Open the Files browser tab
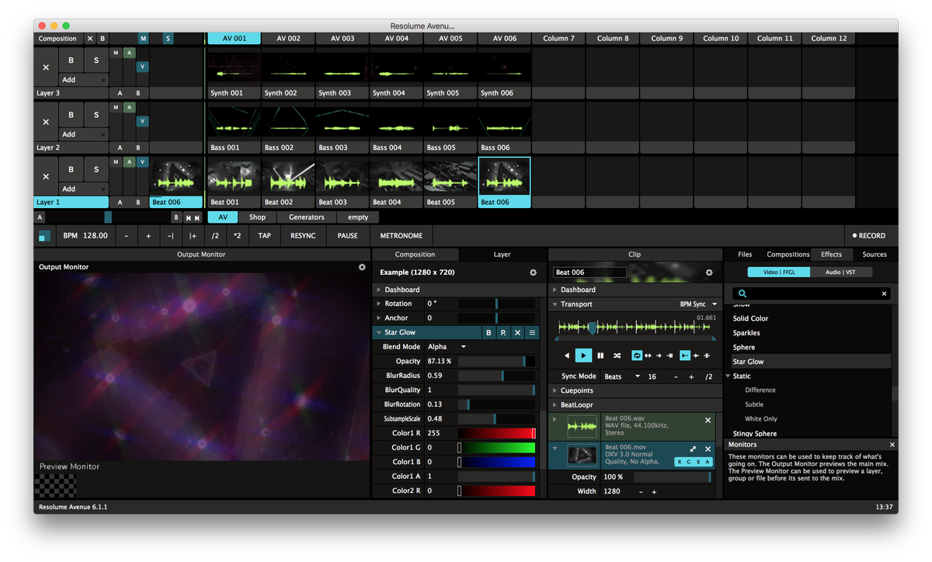 745,255
